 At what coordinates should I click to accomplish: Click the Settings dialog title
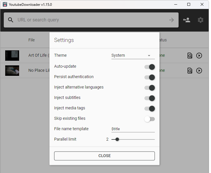(64, 40)
